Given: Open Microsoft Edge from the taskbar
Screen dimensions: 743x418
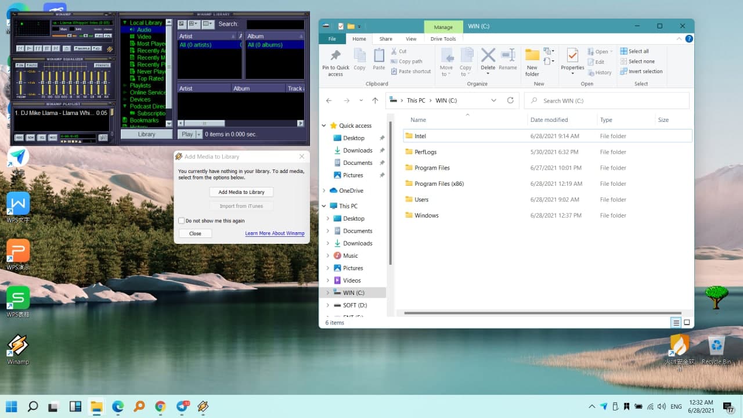Looking at the screenshot, I should (x=118, y=406).
